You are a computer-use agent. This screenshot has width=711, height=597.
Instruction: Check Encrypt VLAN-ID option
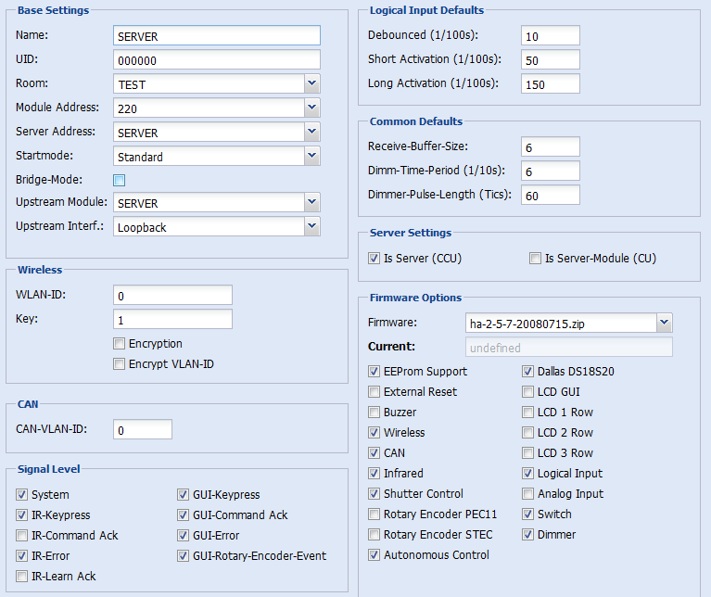tap(120, 364)
